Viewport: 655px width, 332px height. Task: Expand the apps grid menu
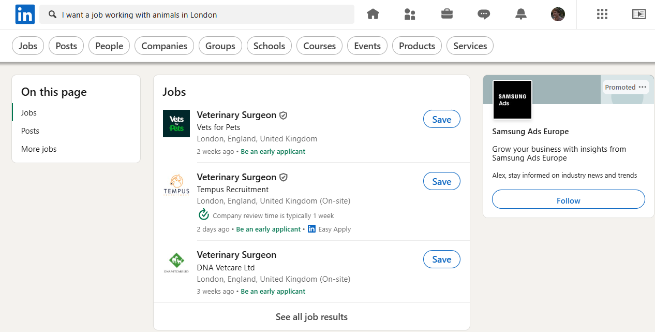[x=602, y=15]
